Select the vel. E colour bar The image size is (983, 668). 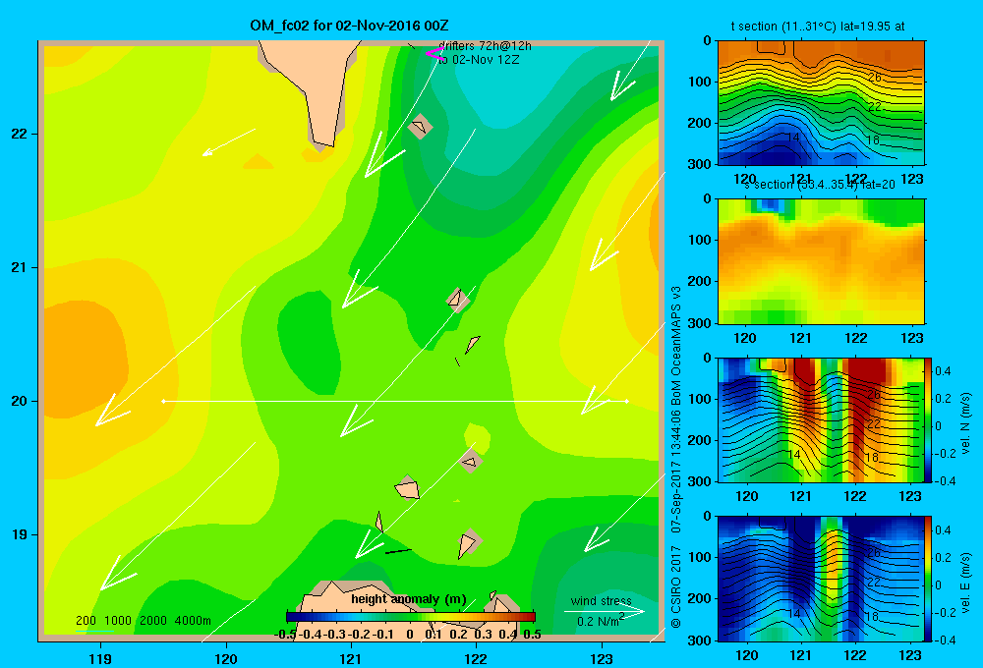(928, 579)
